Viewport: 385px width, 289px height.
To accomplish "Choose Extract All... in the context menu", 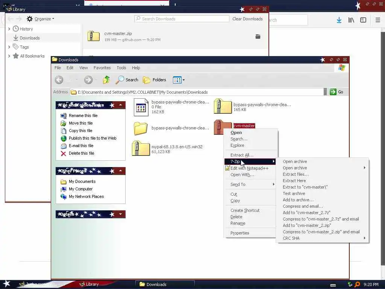I will [242, 155].
